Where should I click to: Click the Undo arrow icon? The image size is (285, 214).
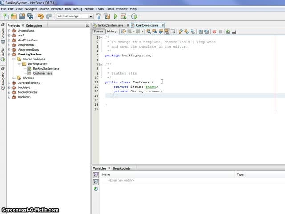41,16
